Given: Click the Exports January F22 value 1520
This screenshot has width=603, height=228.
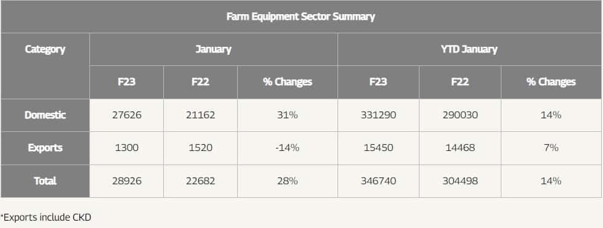Looking at the screenshot, I should click(x=200, y=148).
